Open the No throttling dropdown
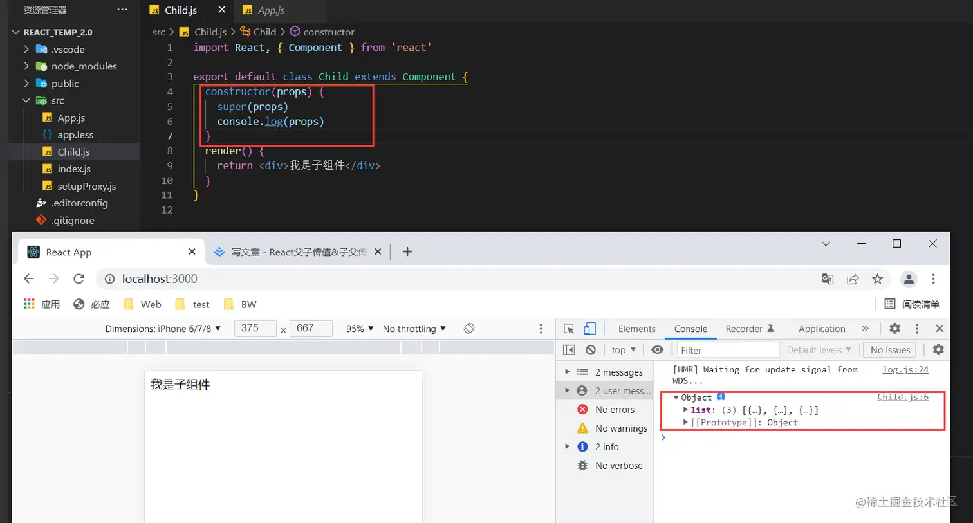Image resolution: width=973 pixels, height=523 pixels. [414, 329]
